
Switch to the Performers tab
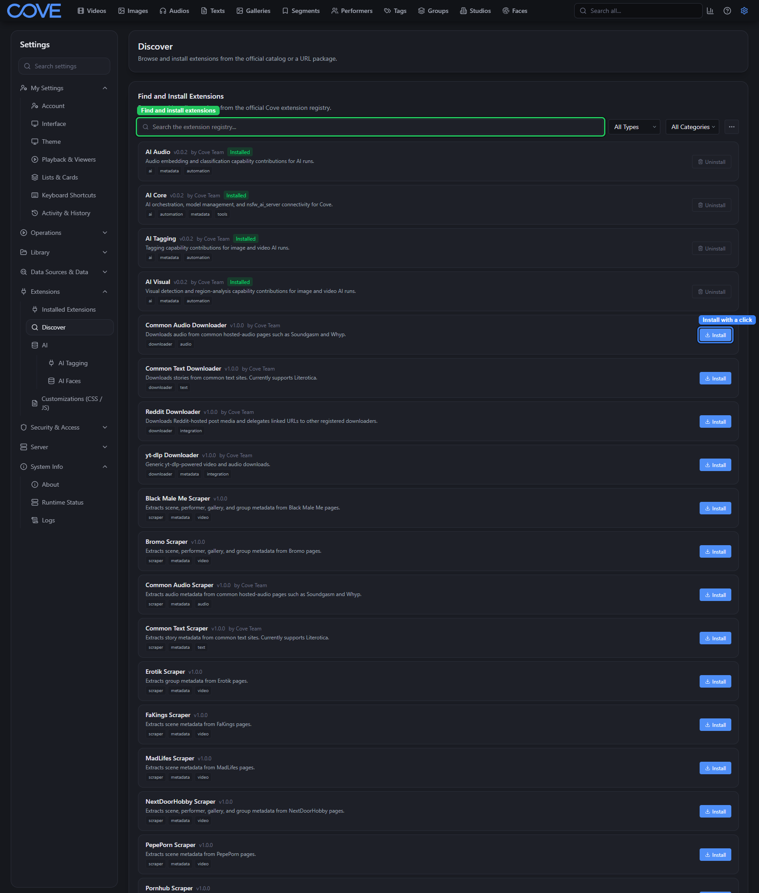(352, 11)
